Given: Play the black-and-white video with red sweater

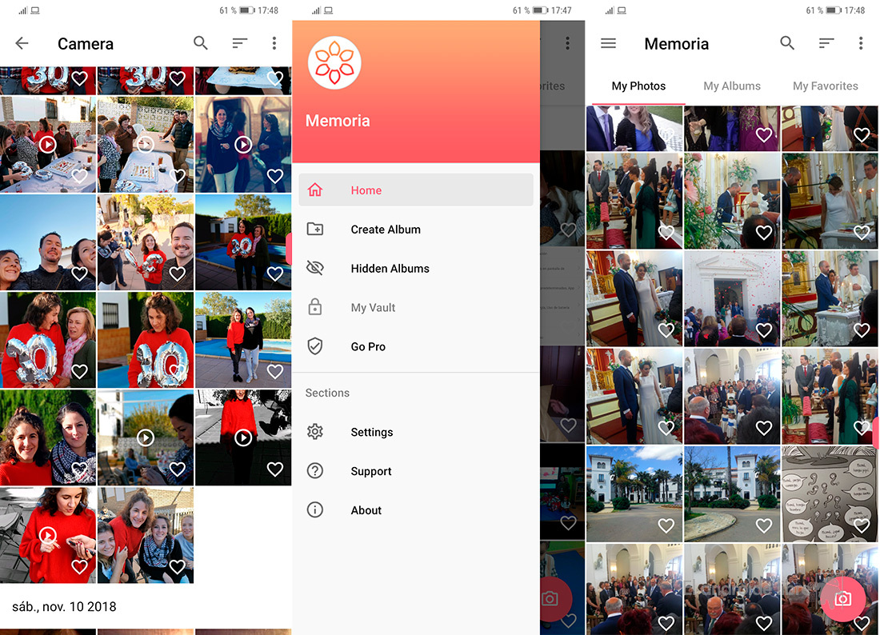Looking at the screenshot, I should coord(243,437).
